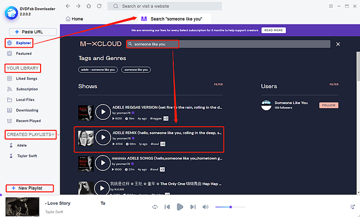360x217 pixels.
Task: Open the minimix ADELE SONGS title
Action: tap(167, 158)
